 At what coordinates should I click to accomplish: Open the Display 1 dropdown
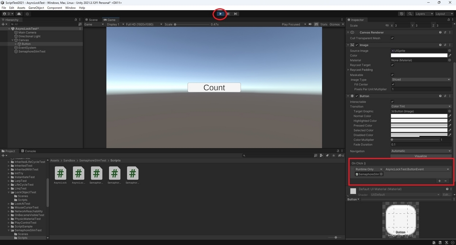coord(115,24)
